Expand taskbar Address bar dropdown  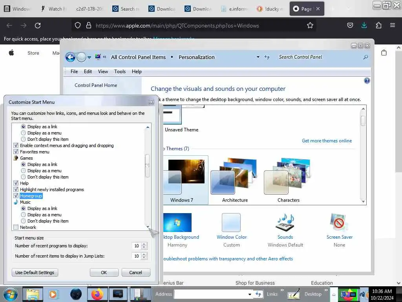pyautogui.click(x=249, y=294)
